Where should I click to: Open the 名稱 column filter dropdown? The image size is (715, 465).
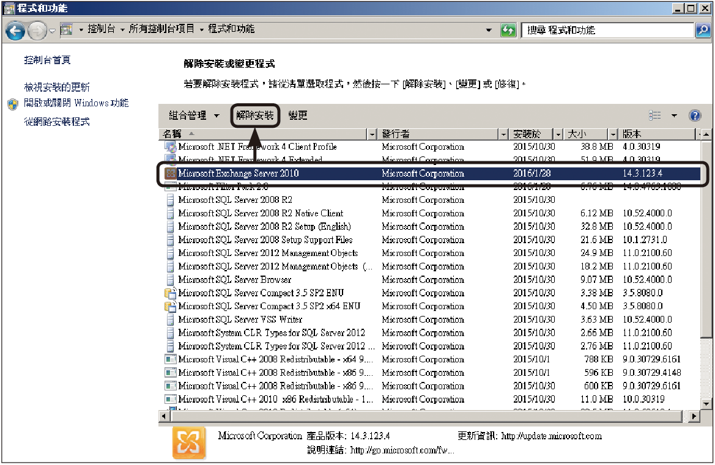pyautogui.click(x=372, y=134)
